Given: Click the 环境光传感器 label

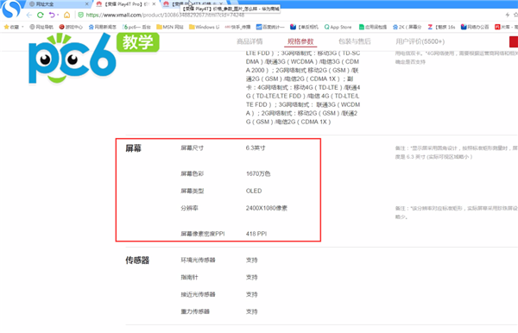Looking at the screenshot, I should [x=198, y=260].
